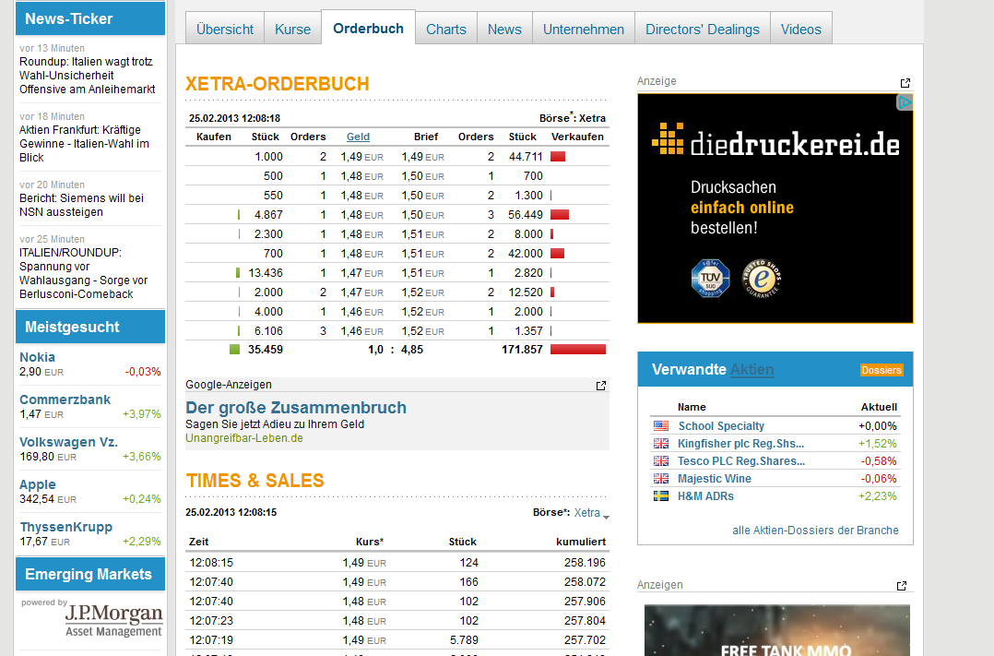This screenshot has width=994, height=656.
Task: Click UK flag icon beside Majestic Wine
Action: [x=661, y=478]
